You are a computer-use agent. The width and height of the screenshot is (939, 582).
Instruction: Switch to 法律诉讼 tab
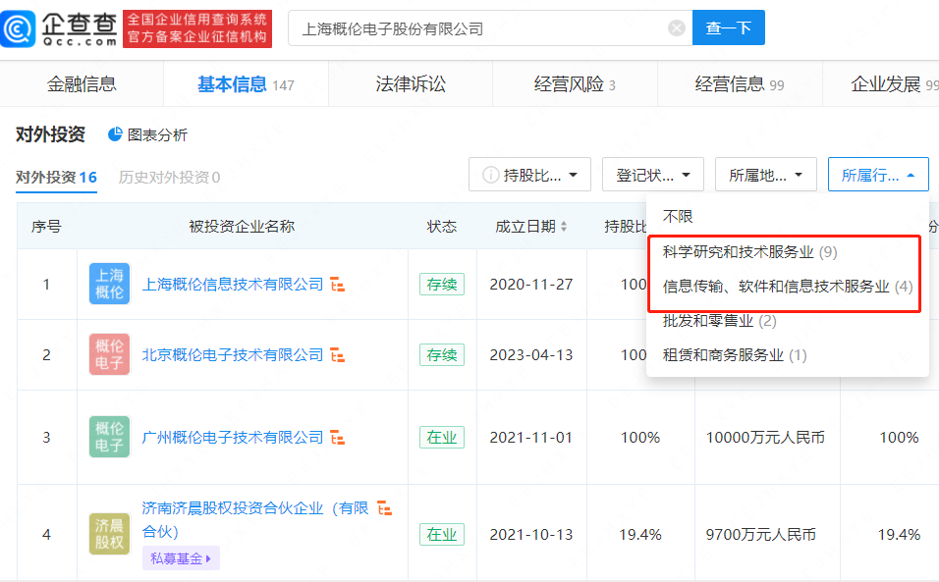(x=411, y=84)
